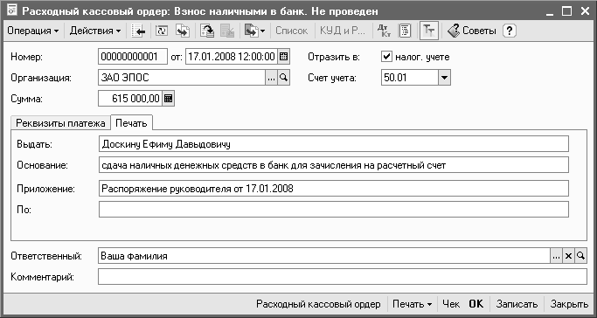The width and height of the screenshot is (597, 318).
Task: Click the Закрыть button
Action: pos(569,304)
